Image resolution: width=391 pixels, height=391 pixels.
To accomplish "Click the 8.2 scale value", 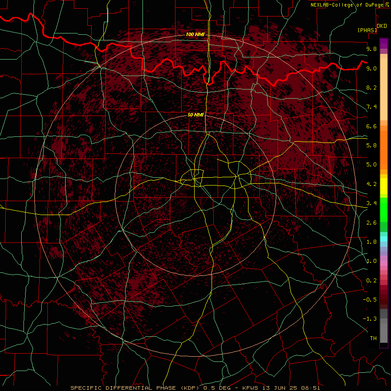I will [x=371, y=87].
